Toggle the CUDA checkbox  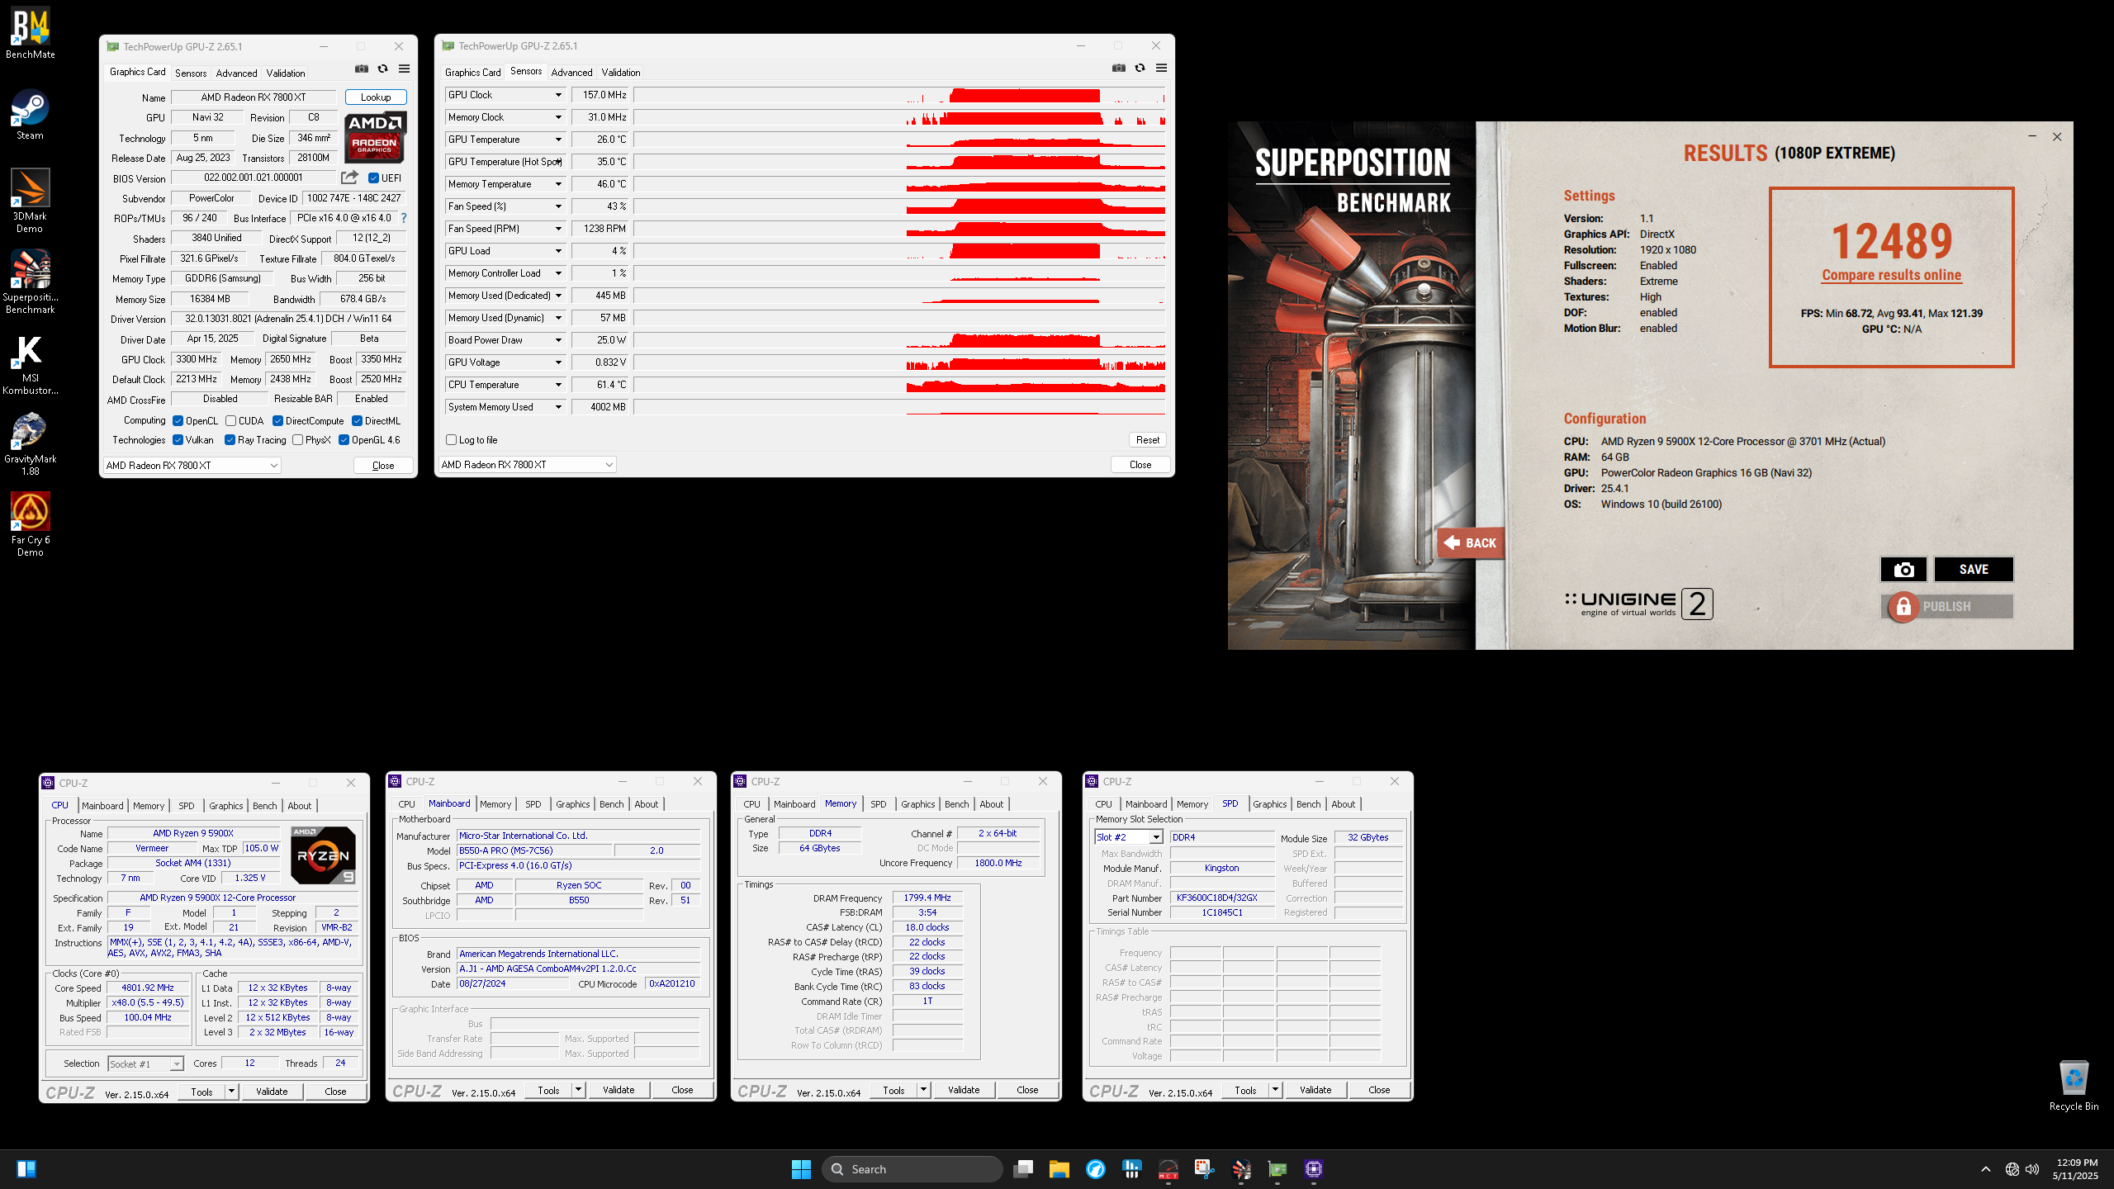pos(231,421)
